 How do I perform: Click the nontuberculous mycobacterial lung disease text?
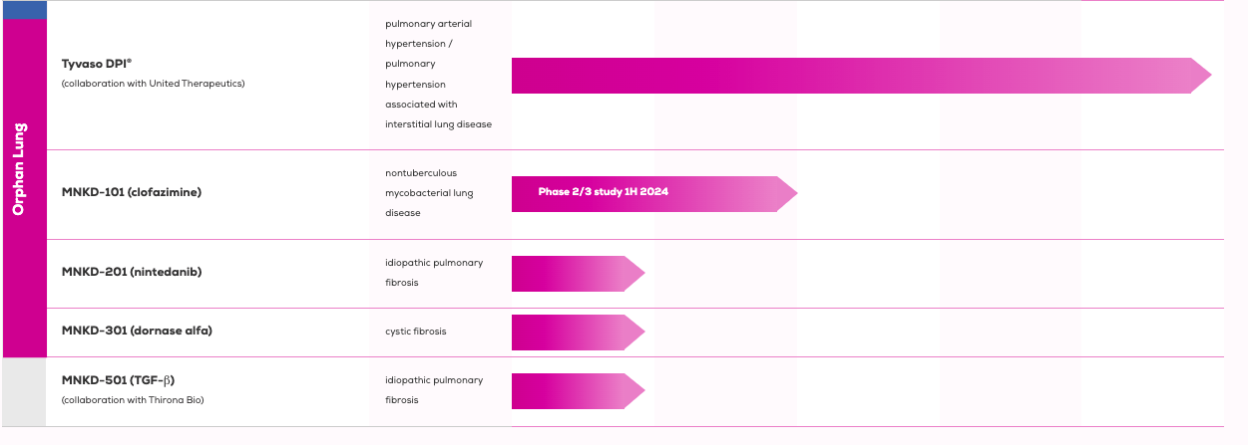click(429, 193)
